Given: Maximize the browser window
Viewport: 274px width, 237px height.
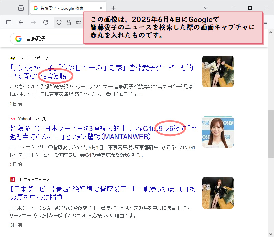Looking at the screenshot, I should click(250, 8).
